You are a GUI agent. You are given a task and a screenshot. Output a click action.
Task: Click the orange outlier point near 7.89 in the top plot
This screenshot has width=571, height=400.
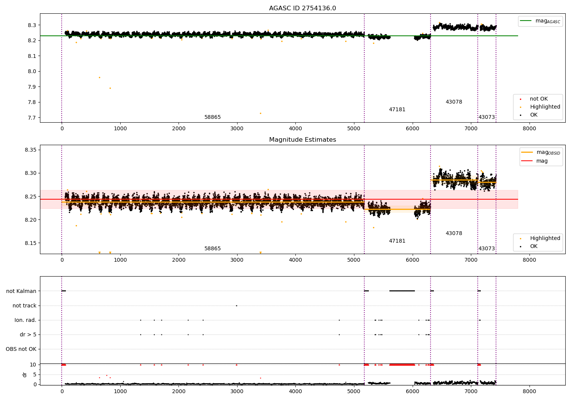[110, 88]
